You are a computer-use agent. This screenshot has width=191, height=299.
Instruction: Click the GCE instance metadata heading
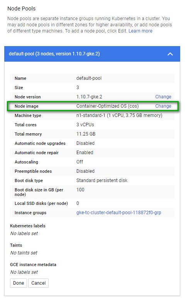point(33,265)
